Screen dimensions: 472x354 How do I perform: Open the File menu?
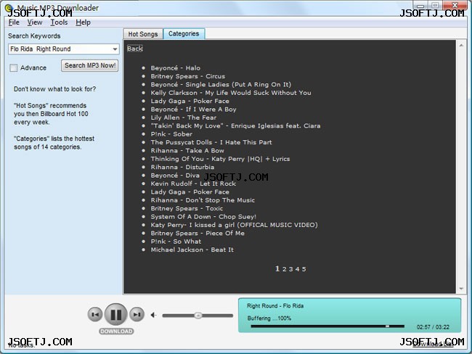click(14, 22)
